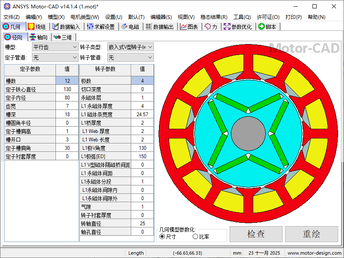Open the 编辑(Y) menu
Image resolution: width=344 pixels, height=258 pixels.
(34, 17)
